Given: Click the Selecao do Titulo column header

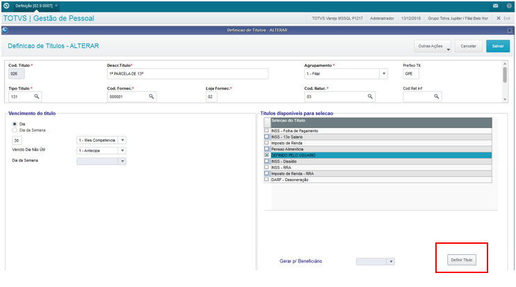Looking at the screenshot, I should [381, 123].
